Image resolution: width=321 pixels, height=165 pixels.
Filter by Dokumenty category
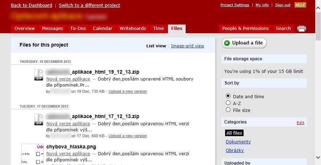pos(238,142)
